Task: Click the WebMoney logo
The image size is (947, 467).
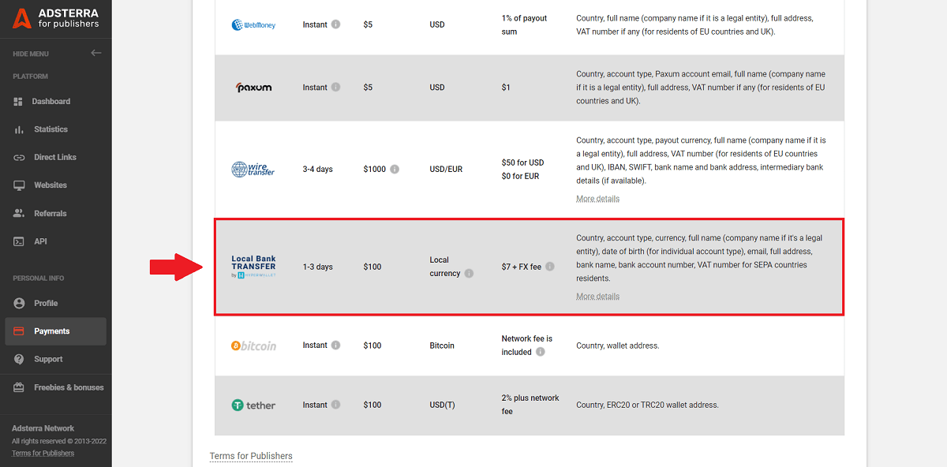Action: click(x=253, y=24)
